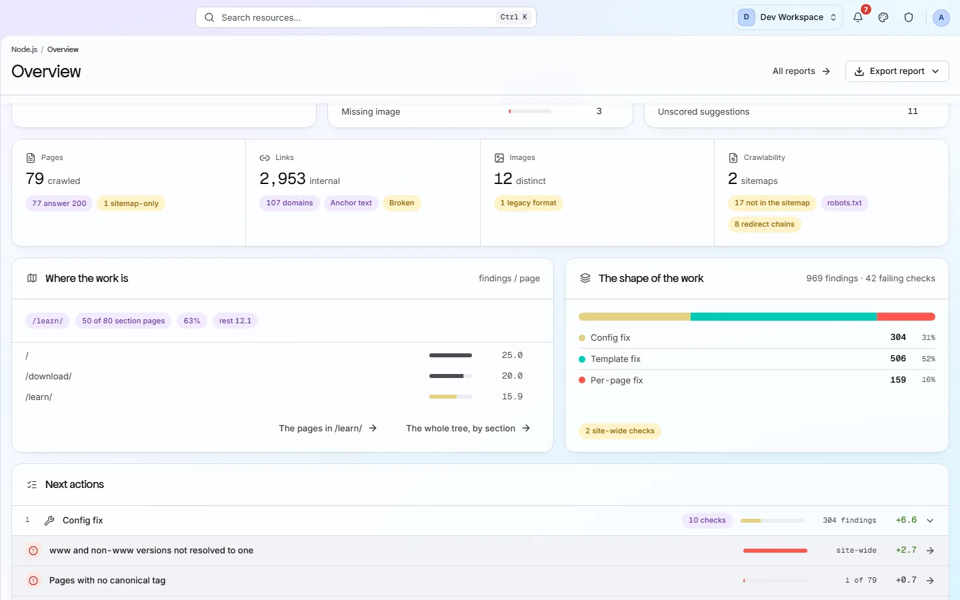The width and height of the screenshot is (960, 600).
Task: Open the notifications bell
Action: tap(858, 17)
